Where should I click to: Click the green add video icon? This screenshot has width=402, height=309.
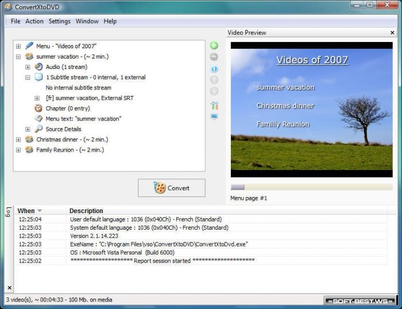(x=214, y=45)
